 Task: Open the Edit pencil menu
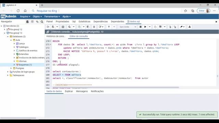point(101,27)
